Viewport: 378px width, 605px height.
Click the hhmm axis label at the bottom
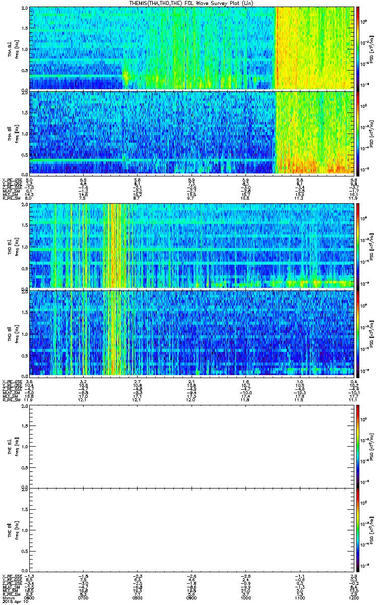(8, 597)
